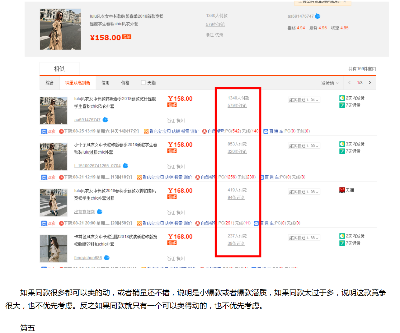Screen dimensions: 400x333
Task: Sort results by 信用
Action: click(x=105, y=83)
